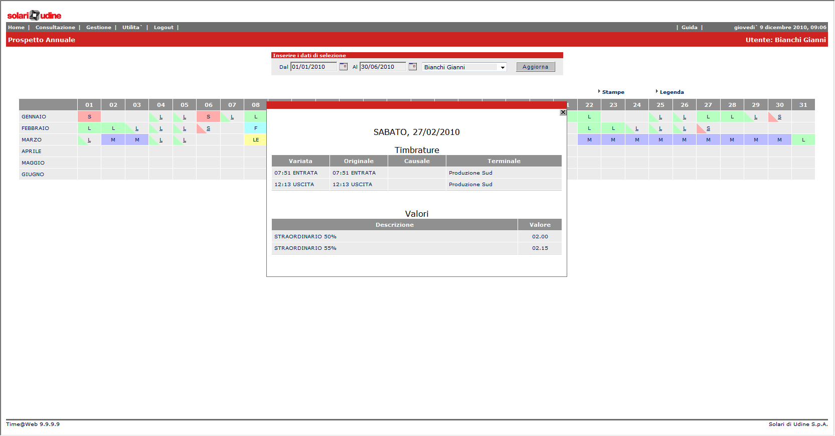Screen dimensions: 835x436
Task: Open the Gestione menu
Action: pyautogui.click(x=99, y=28)
